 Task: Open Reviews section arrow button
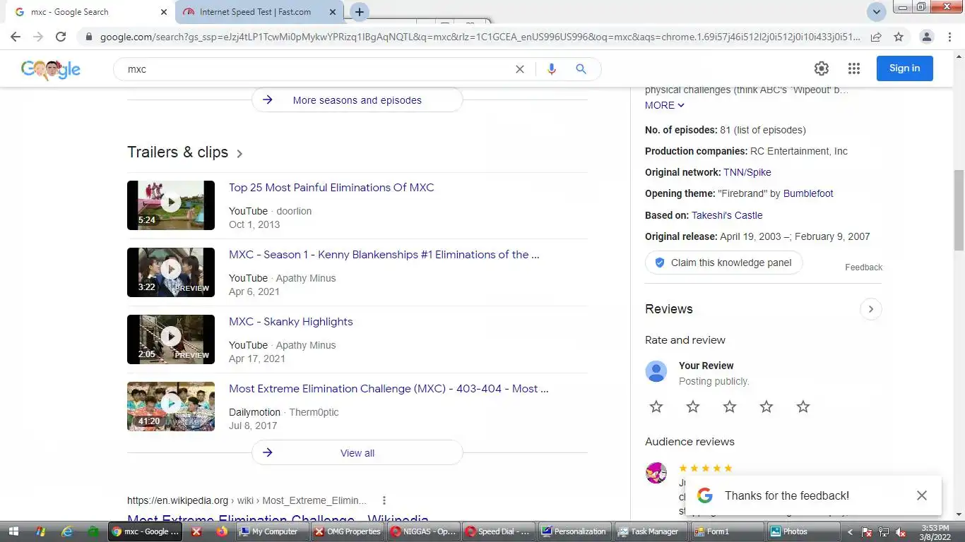coord(870,309)
